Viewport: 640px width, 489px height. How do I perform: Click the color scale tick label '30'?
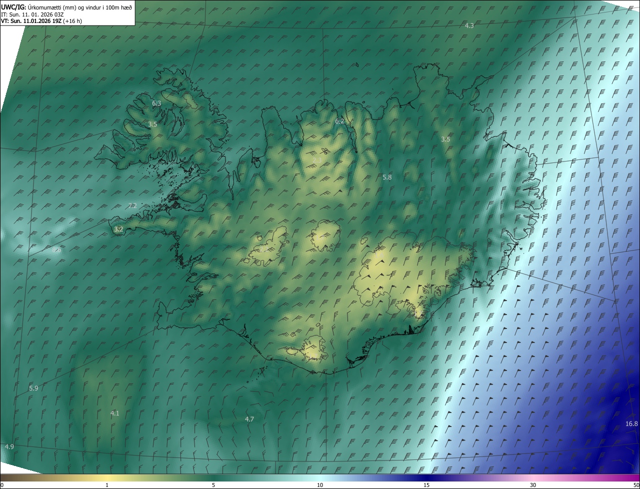coord(533,485)
